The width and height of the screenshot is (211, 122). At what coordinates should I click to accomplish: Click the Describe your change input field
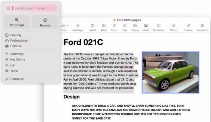coord(31,8)
